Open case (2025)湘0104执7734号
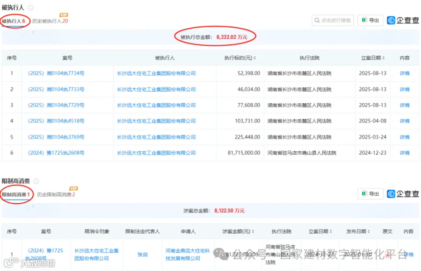Viewport: 421px width, 271px height. coord(56,73)
